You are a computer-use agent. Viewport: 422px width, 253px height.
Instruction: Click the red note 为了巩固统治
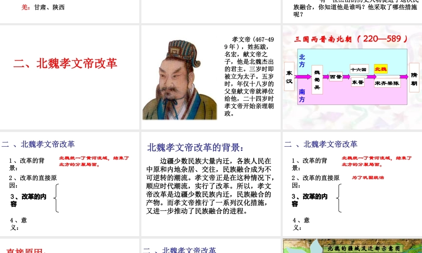coord(368,178)
